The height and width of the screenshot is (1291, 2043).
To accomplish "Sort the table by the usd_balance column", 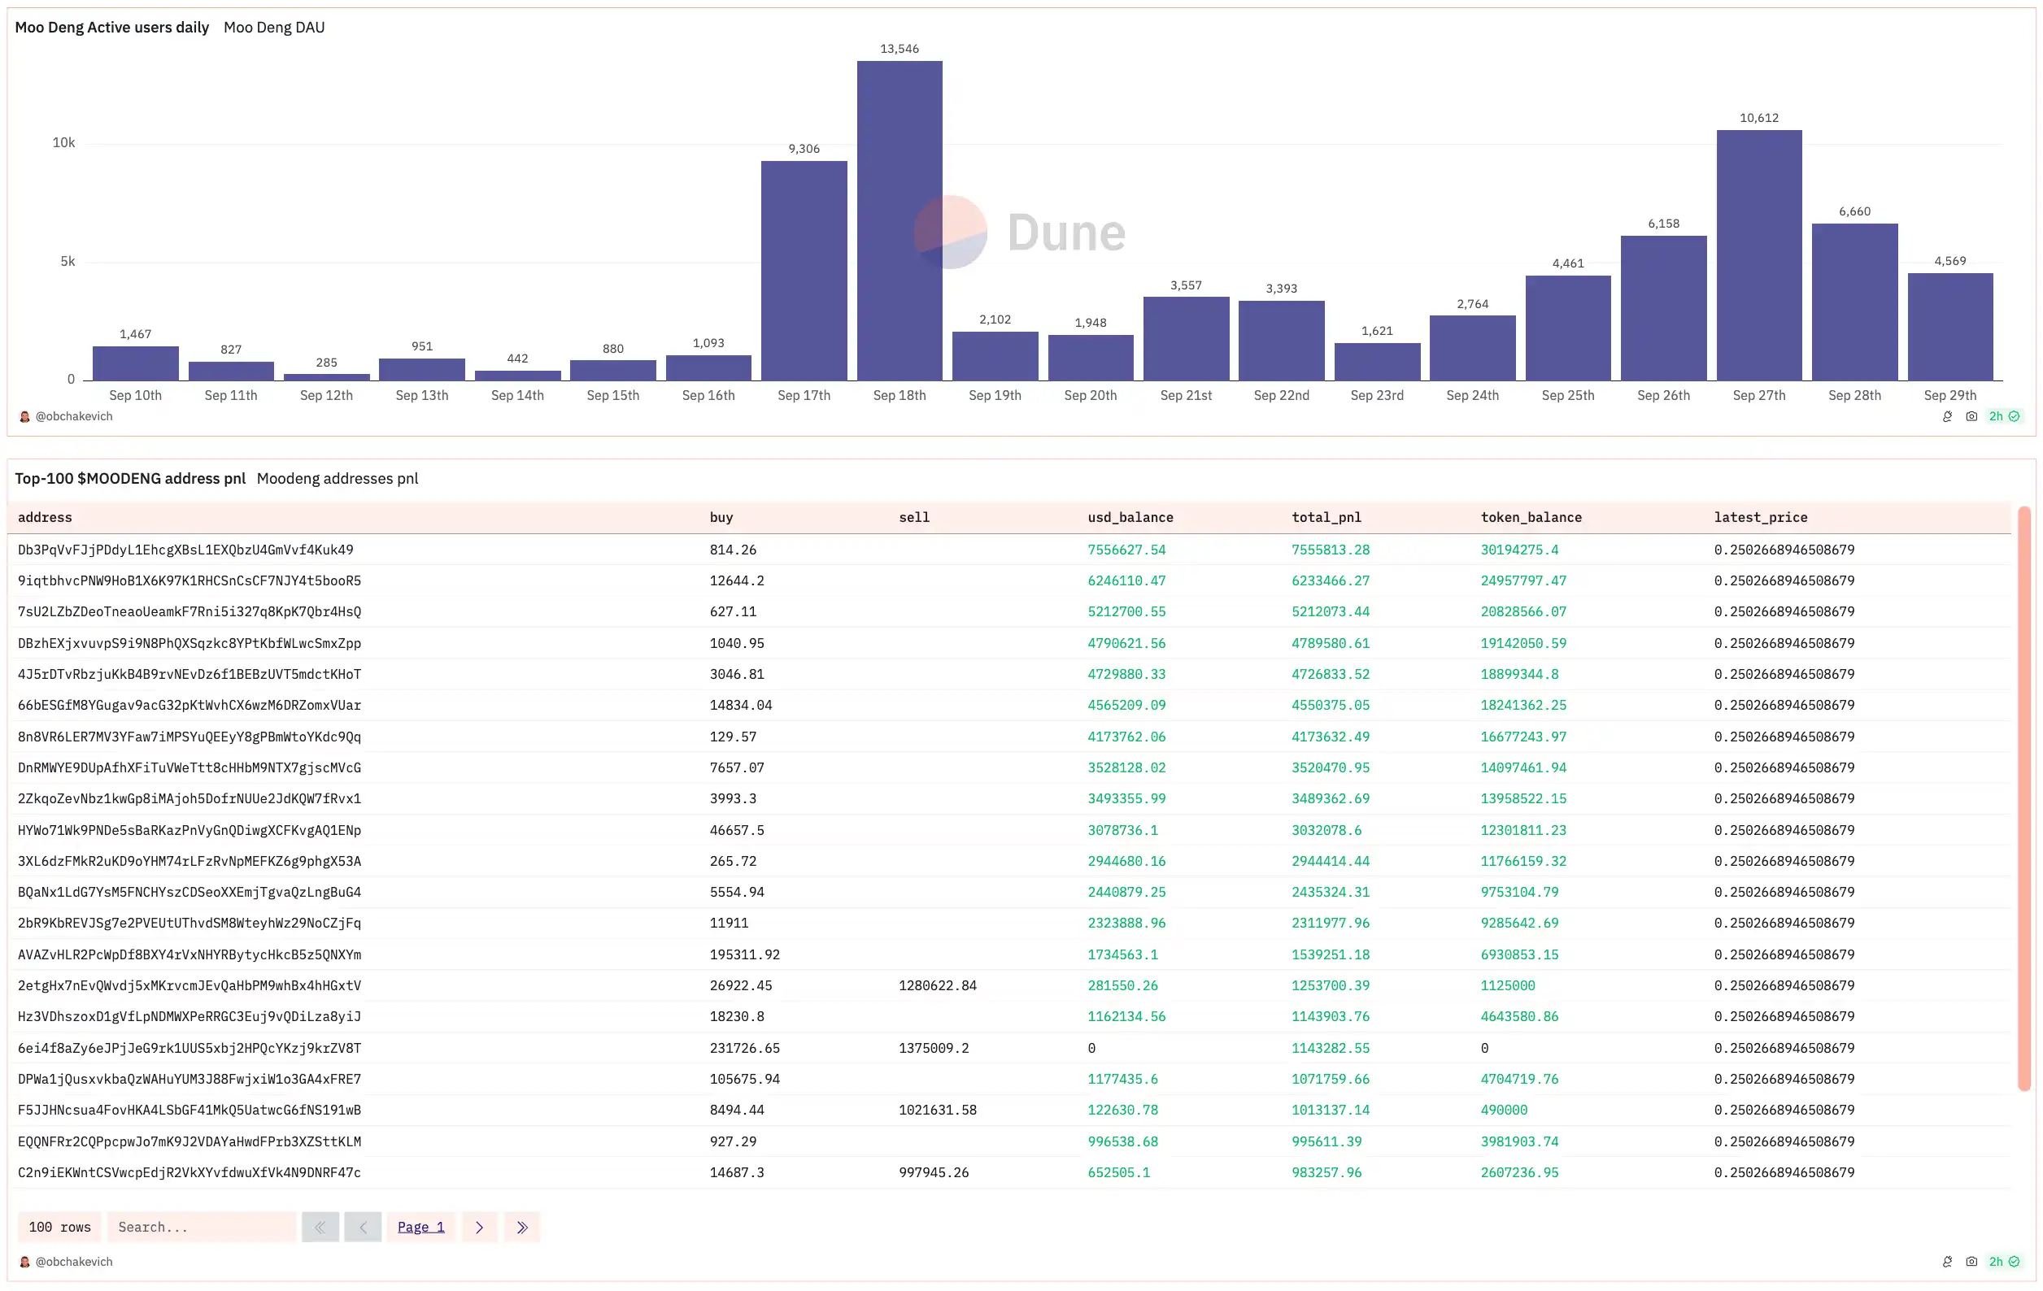I will click(x=1130, y=517).
